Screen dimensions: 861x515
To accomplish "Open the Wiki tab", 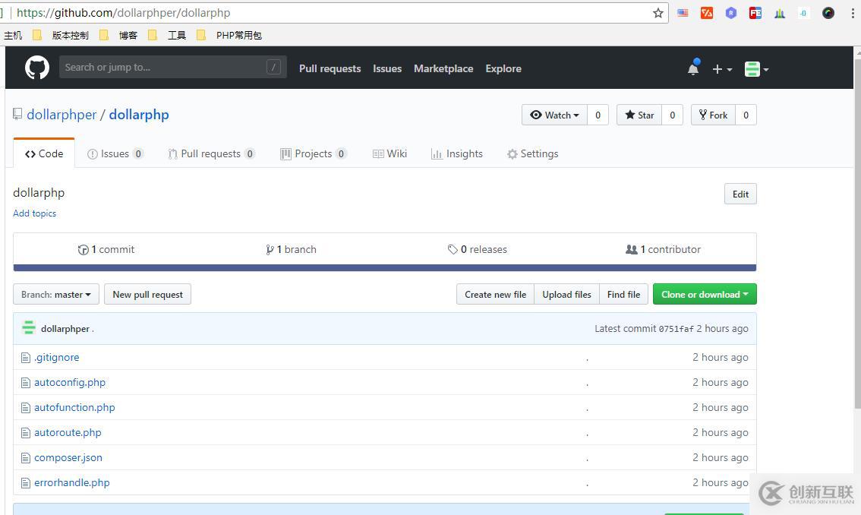I will [x=389, y=154].
